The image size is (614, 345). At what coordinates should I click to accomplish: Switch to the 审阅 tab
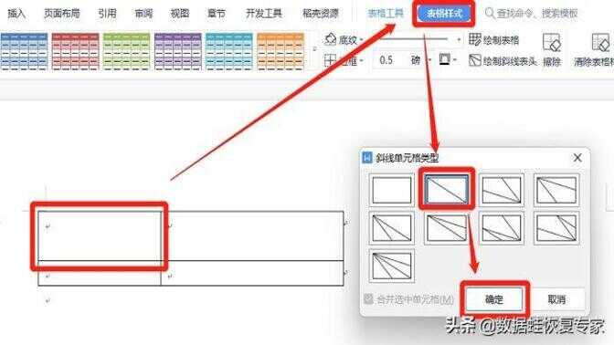pos(143,14)
